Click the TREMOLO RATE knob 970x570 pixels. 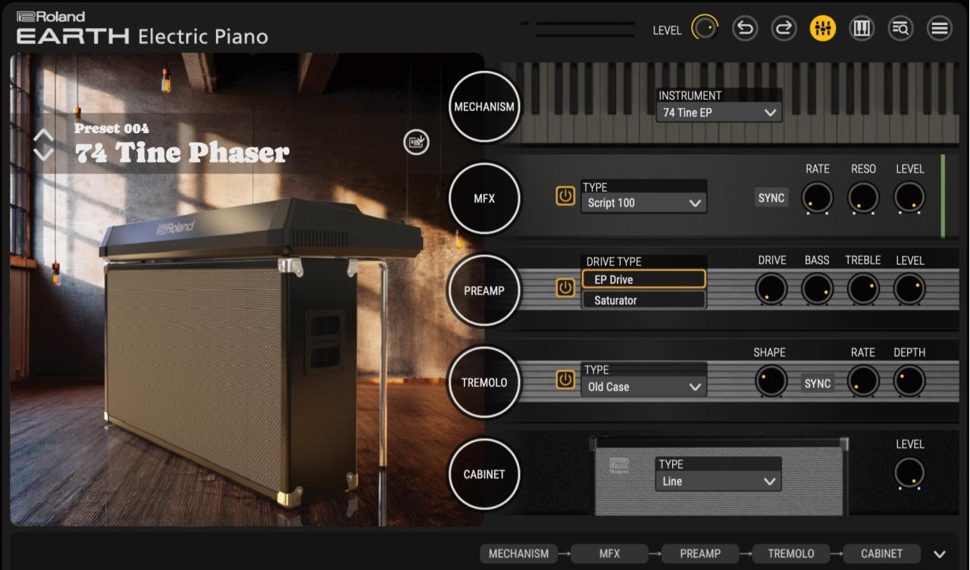coord(863,381)
